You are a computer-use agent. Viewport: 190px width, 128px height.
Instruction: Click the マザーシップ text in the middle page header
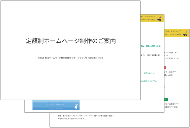pos(150,16)
